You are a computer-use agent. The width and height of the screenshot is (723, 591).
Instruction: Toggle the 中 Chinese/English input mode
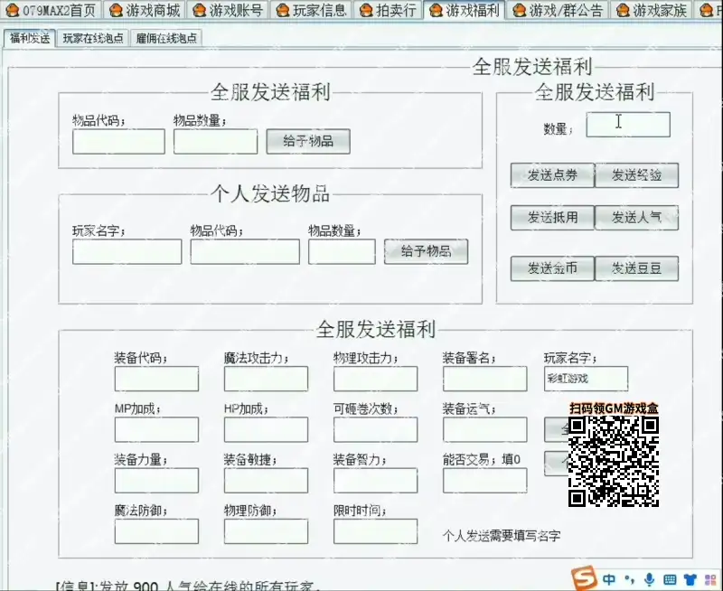coord(609,579)
